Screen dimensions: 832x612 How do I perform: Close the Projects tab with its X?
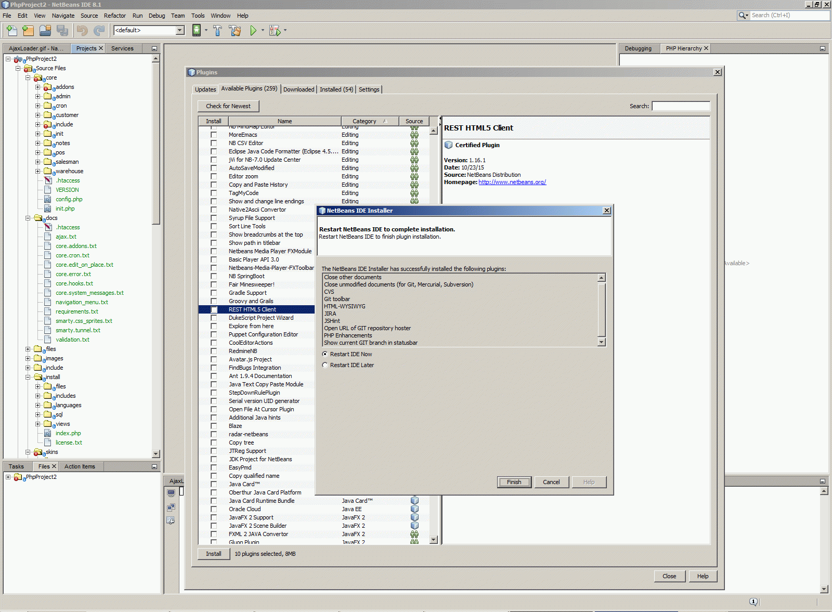pyautogui.click(x=101, y=48)
